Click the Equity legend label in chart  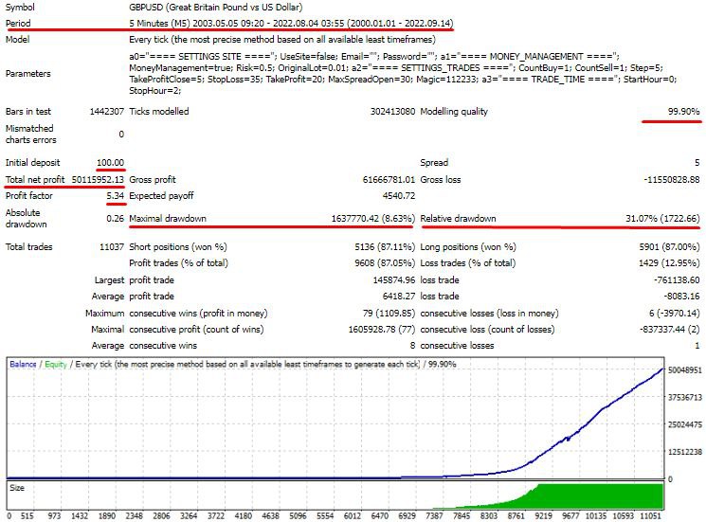(x=55, y=364)
